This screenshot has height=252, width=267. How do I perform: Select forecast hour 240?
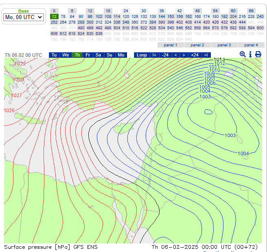[x=260, y=16]
